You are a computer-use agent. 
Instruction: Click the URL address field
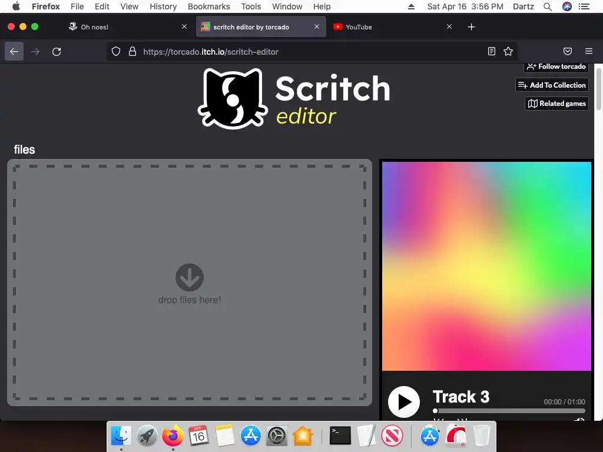click(x=312, y=52)
